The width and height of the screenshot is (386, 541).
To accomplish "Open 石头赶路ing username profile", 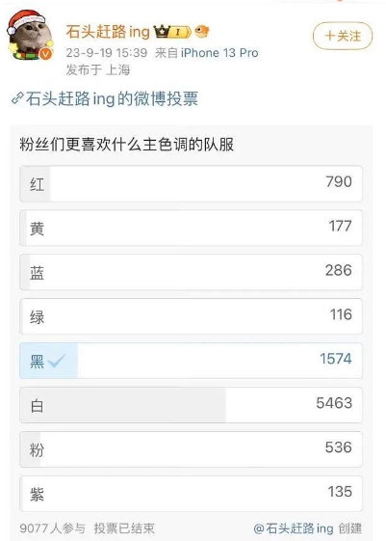I will click(108, 32).
